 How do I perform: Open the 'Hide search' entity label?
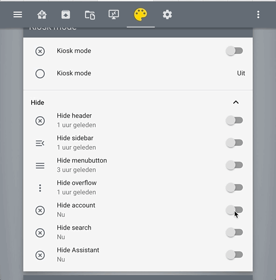tap(74, 228)
